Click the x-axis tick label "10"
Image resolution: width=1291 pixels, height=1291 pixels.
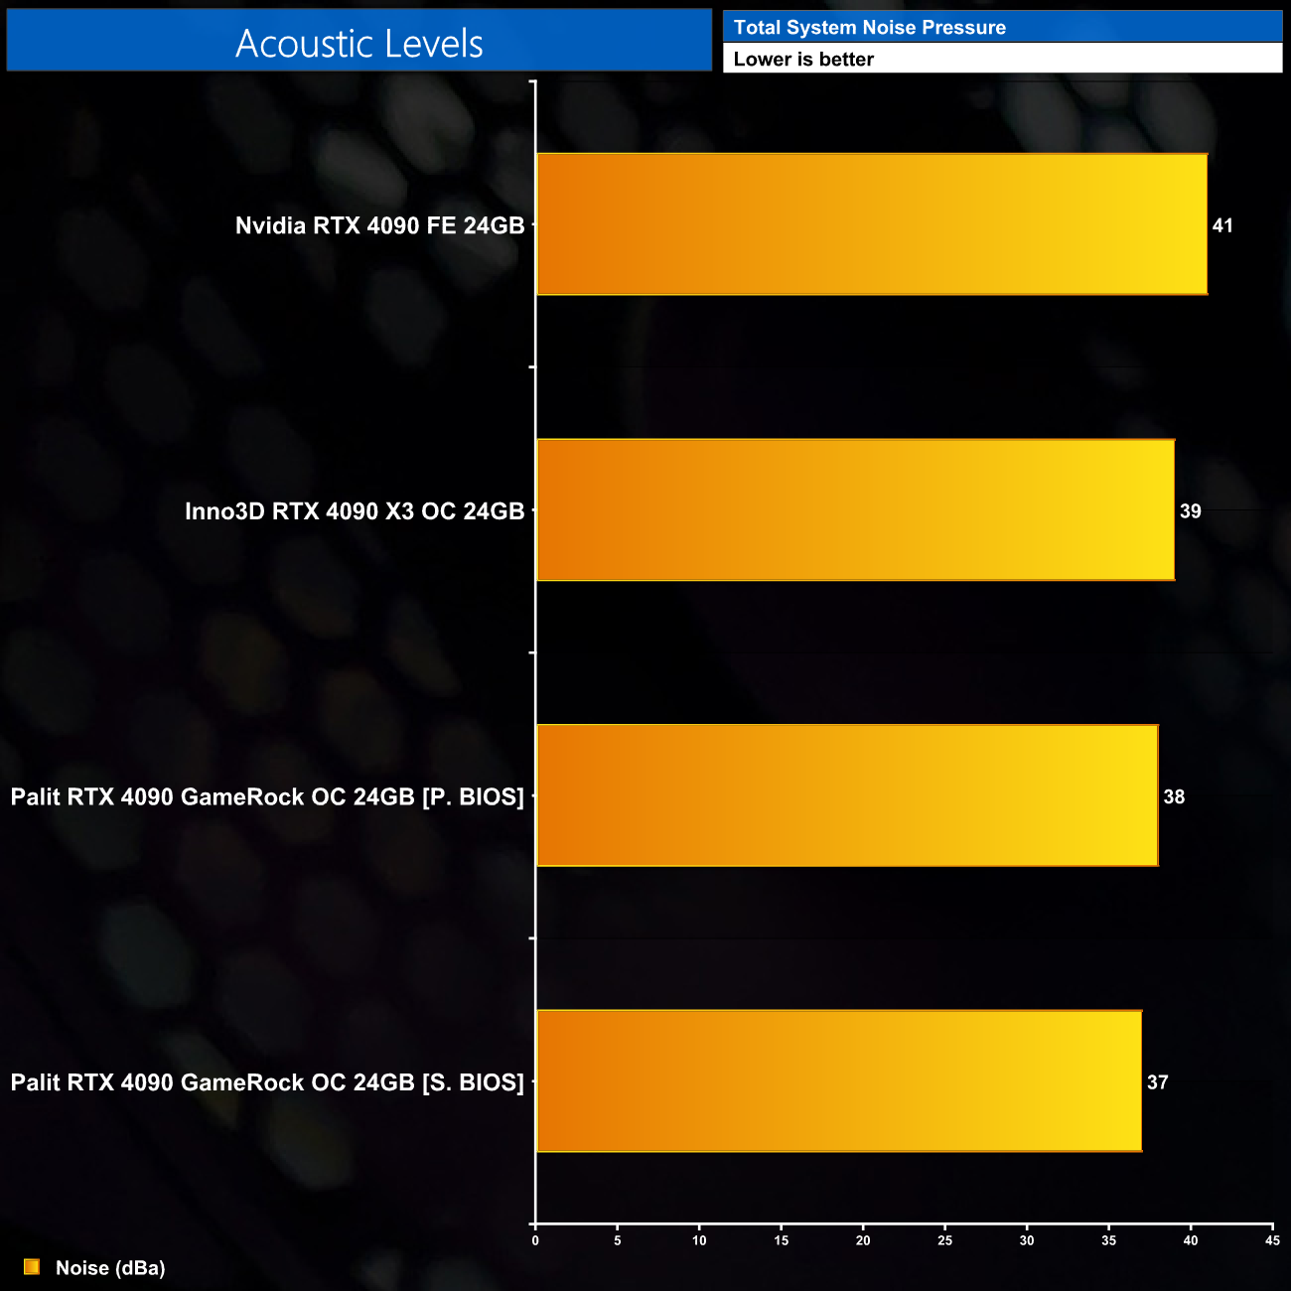click(x=699, y=1240)
